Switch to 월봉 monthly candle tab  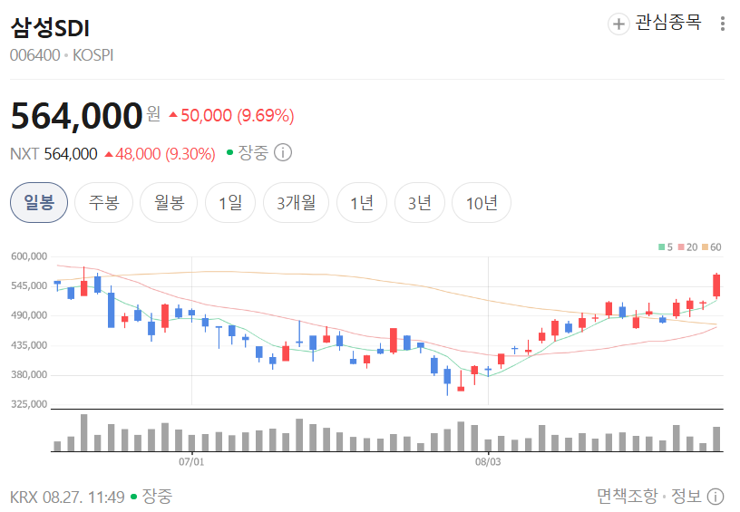[x=169, y=202]
